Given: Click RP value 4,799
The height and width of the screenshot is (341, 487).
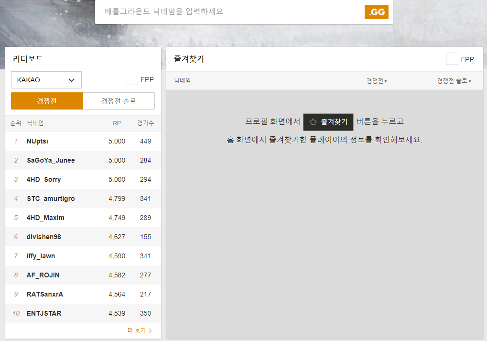Looking at the screenshot, I should 117,198.
